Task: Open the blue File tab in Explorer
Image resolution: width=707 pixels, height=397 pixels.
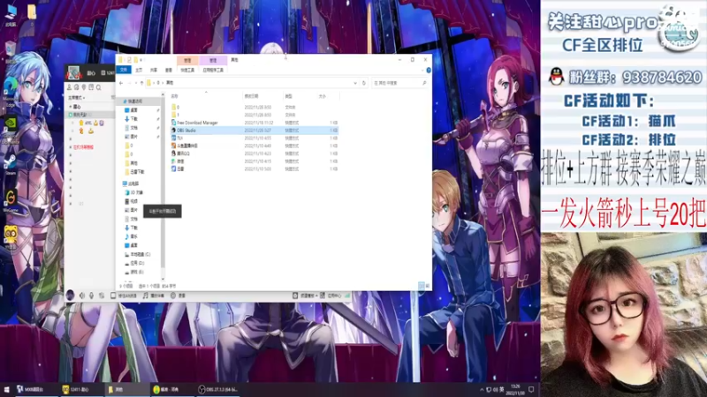Action: point(124,70)
